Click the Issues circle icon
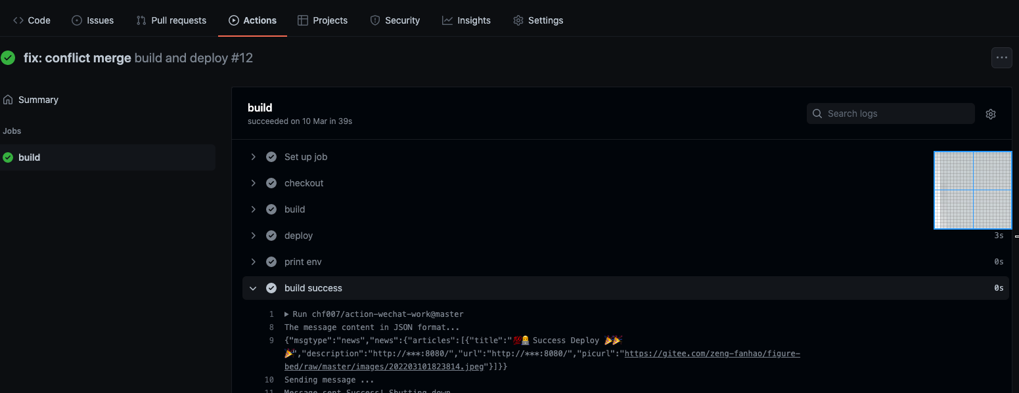Screen dimensions: 1019x393 (x=77, y=20)
